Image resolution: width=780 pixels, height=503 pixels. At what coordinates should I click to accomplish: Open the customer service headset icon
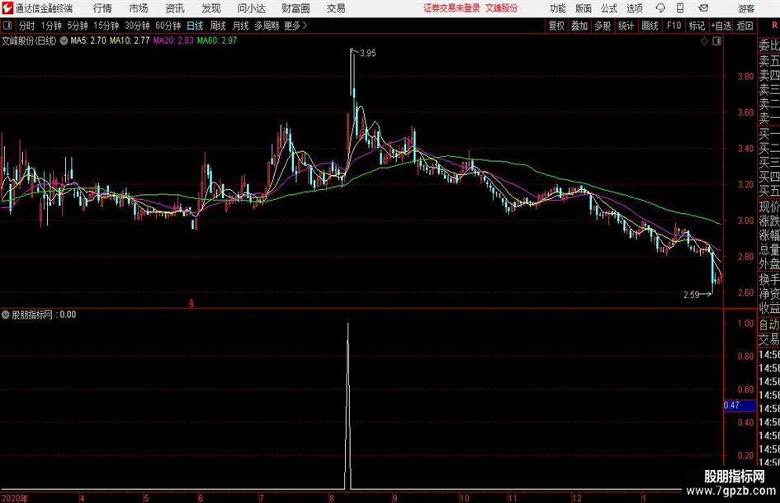660,8
